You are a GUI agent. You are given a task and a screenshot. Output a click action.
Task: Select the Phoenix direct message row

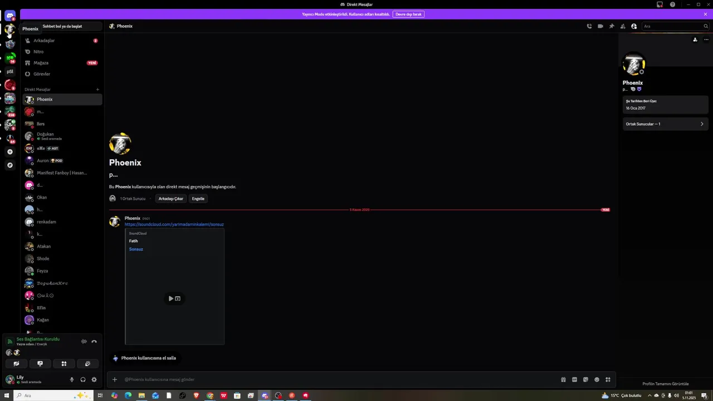point(62,99)
